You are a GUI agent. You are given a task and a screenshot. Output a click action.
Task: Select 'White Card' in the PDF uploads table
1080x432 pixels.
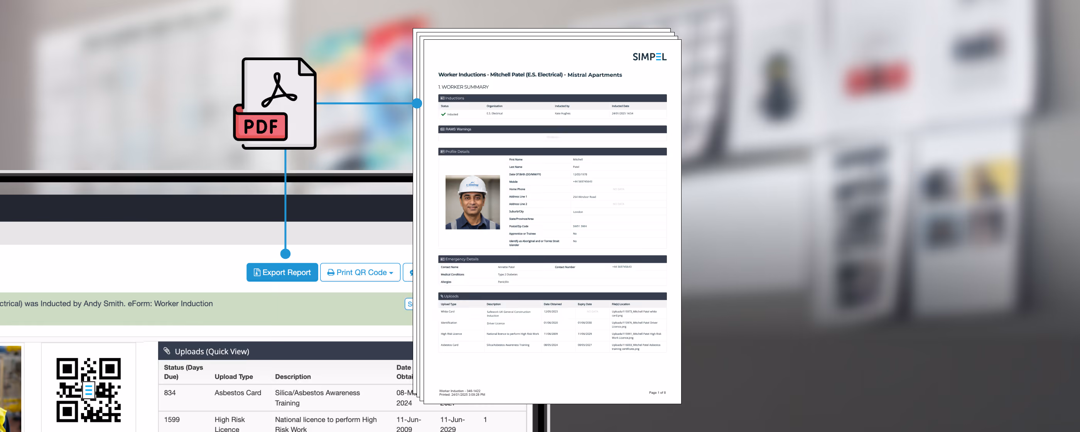pos(447,312)
